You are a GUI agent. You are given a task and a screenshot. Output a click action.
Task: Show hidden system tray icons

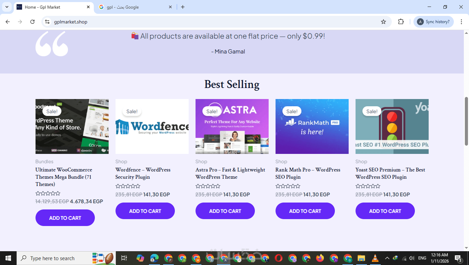(387, 258)
